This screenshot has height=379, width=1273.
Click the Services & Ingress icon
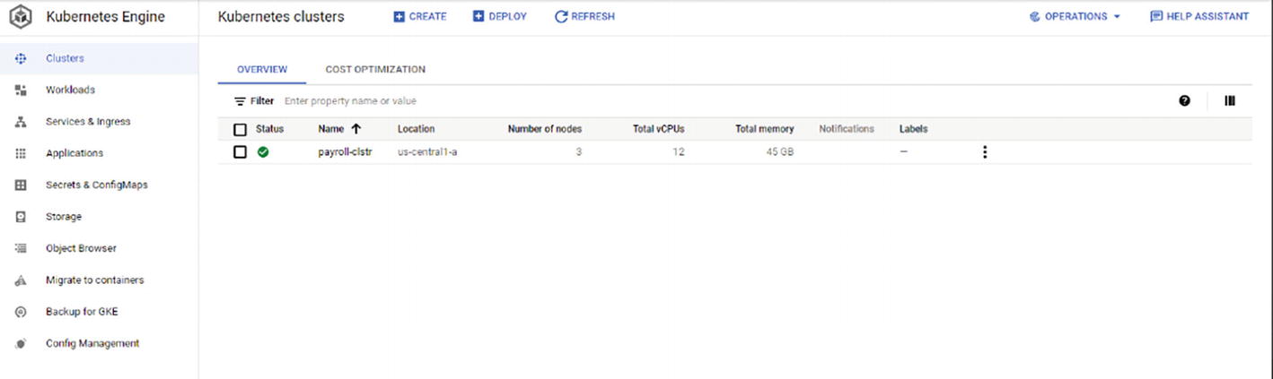(22, 122)
